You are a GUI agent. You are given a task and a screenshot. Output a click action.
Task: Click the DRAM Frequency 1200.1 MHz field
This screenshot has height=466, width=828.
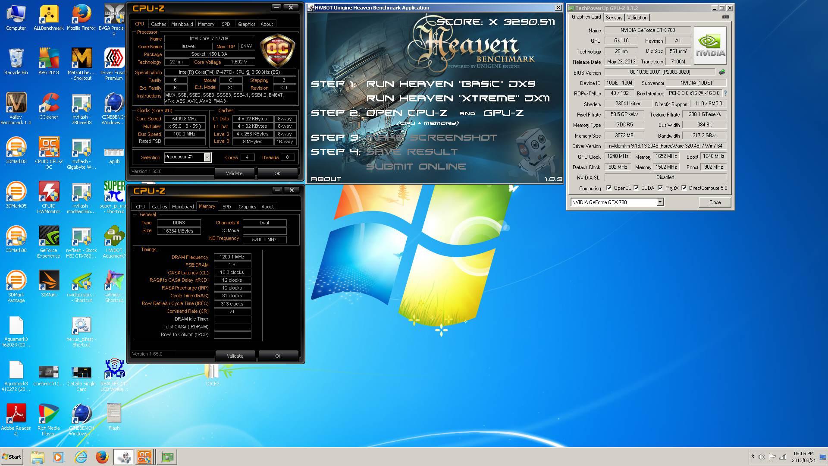232,257
